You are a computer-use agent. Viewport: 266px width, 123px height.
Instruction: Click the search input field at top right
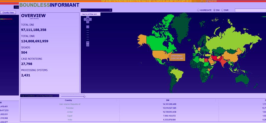pyautogui.click(x=250, y=11)
